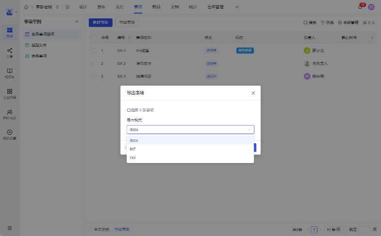Click the page jump input field
Screen dimensions: 381x236
pos(364,229)
